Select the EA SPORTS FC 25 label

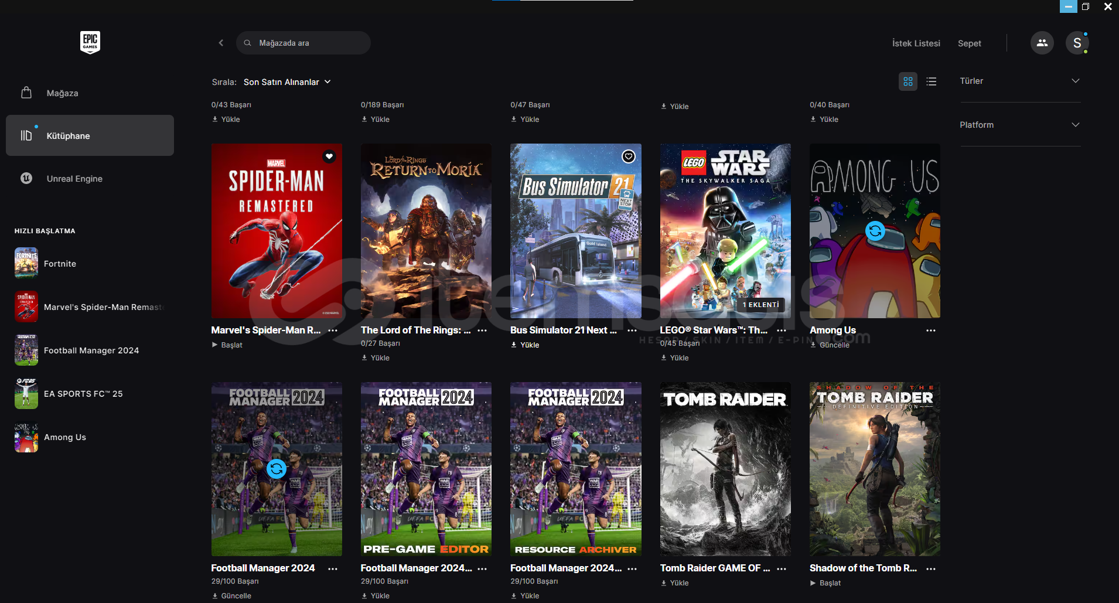[x=83, y=394]
